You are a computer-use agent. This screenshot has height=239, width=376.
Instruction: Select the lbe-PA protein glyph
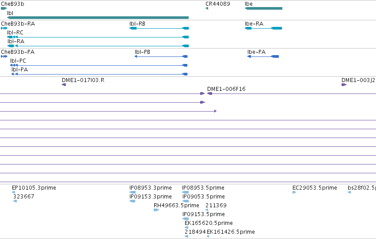coord(263,56)
